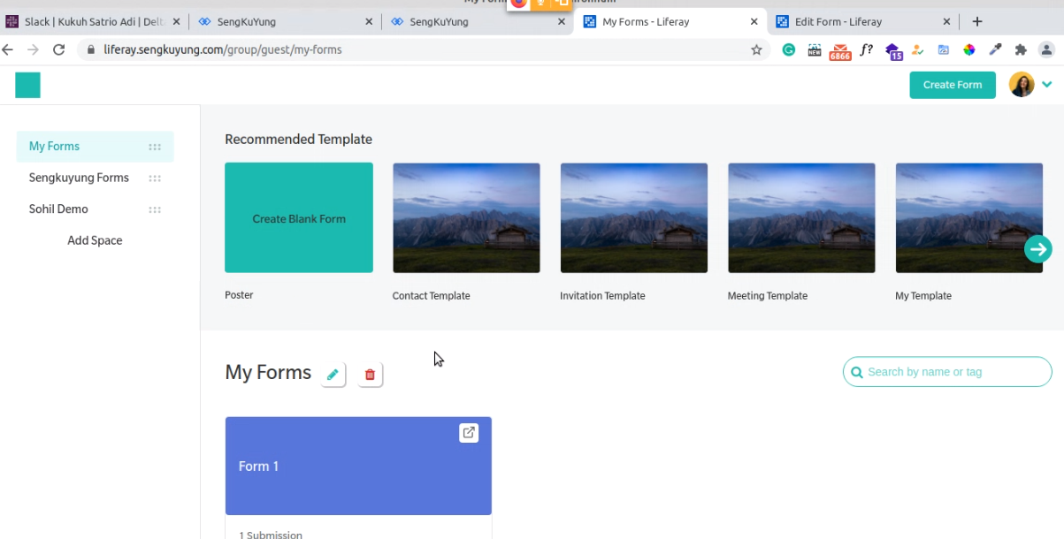Click the Create Form button
Viewport: 1064px width, 539px height.
pyautogui.click(x=953, y=85)
